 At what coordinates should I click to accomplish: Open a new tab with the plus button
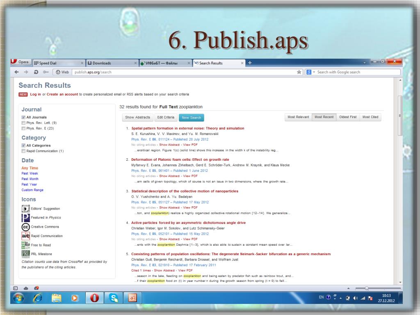250,63
